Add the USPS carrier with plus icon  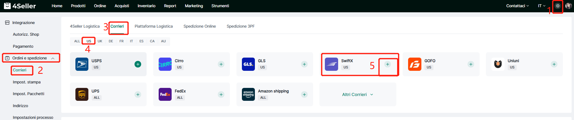138,64
